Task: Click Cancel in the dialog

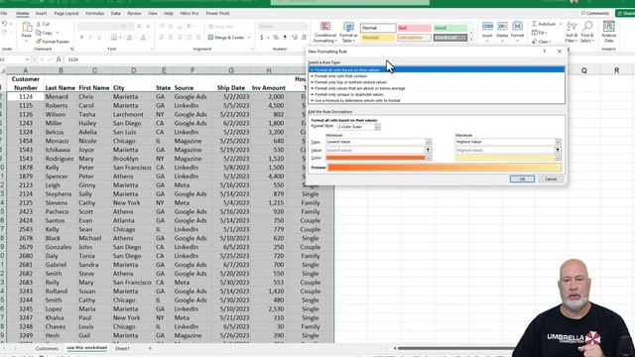Action: (551, 178)
